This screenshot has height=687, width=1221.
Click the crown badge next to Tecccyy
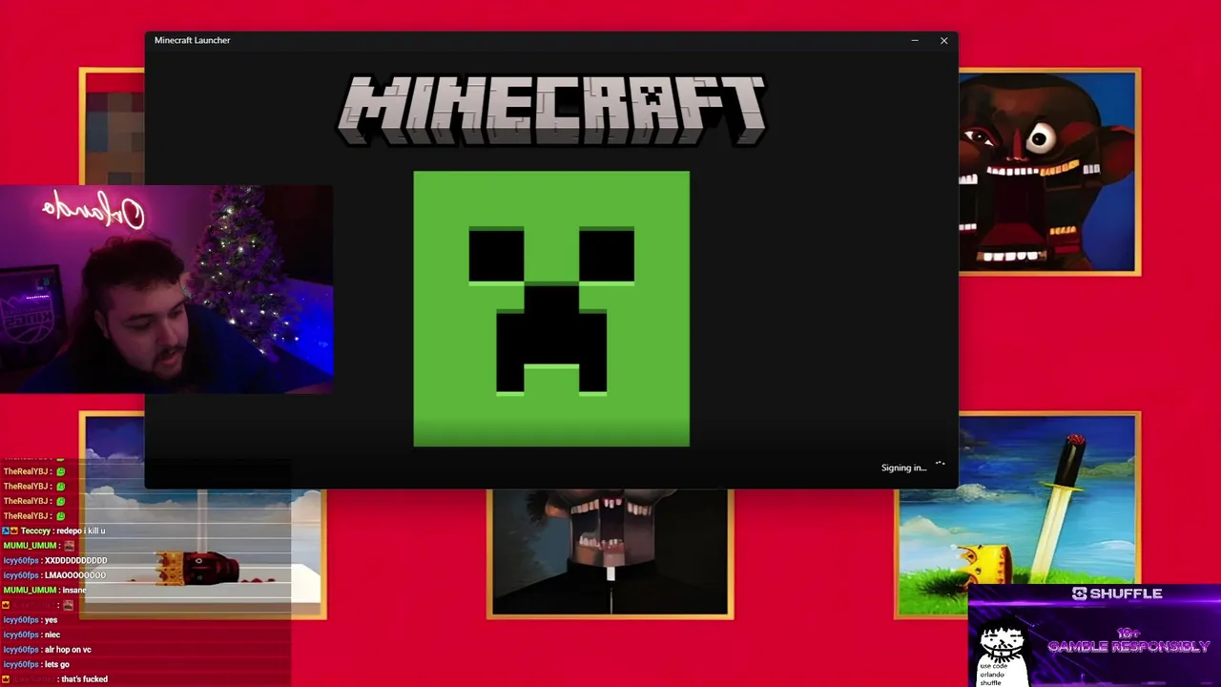(x=15, y=531)
